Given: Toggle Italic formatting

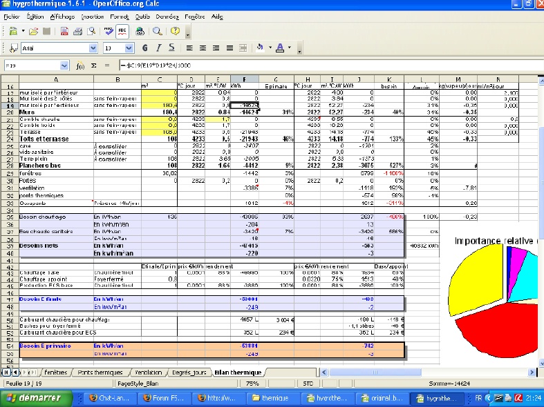Looking at the screenshot, I should 158,48.
